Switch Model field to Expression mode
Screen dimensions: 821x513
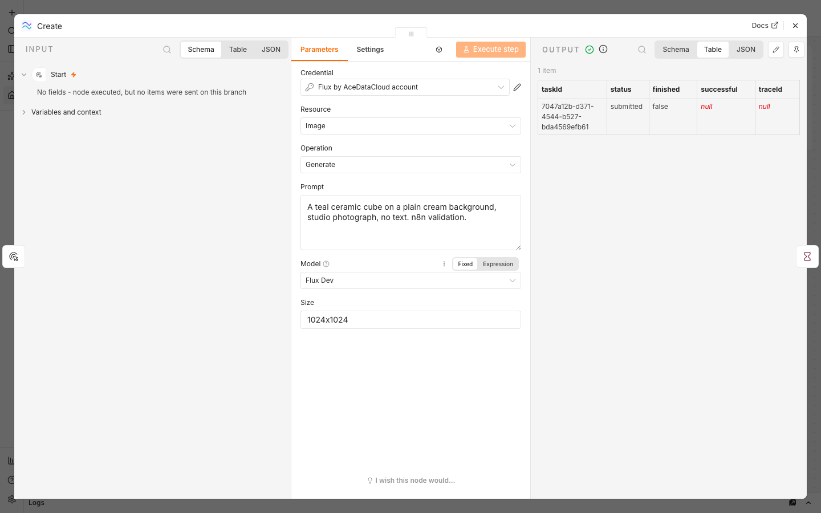(498, 264)
